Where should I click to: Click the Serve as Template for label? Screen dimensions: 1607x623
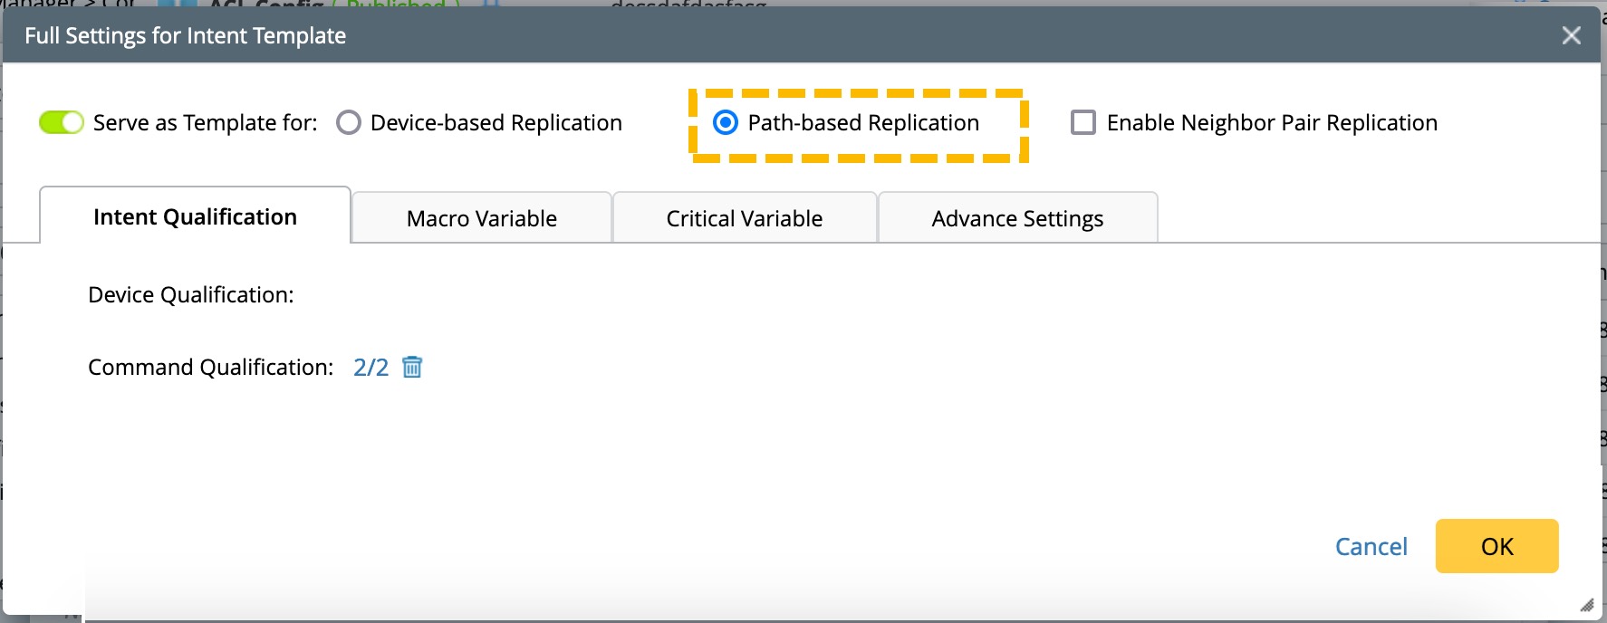point(206,122)
